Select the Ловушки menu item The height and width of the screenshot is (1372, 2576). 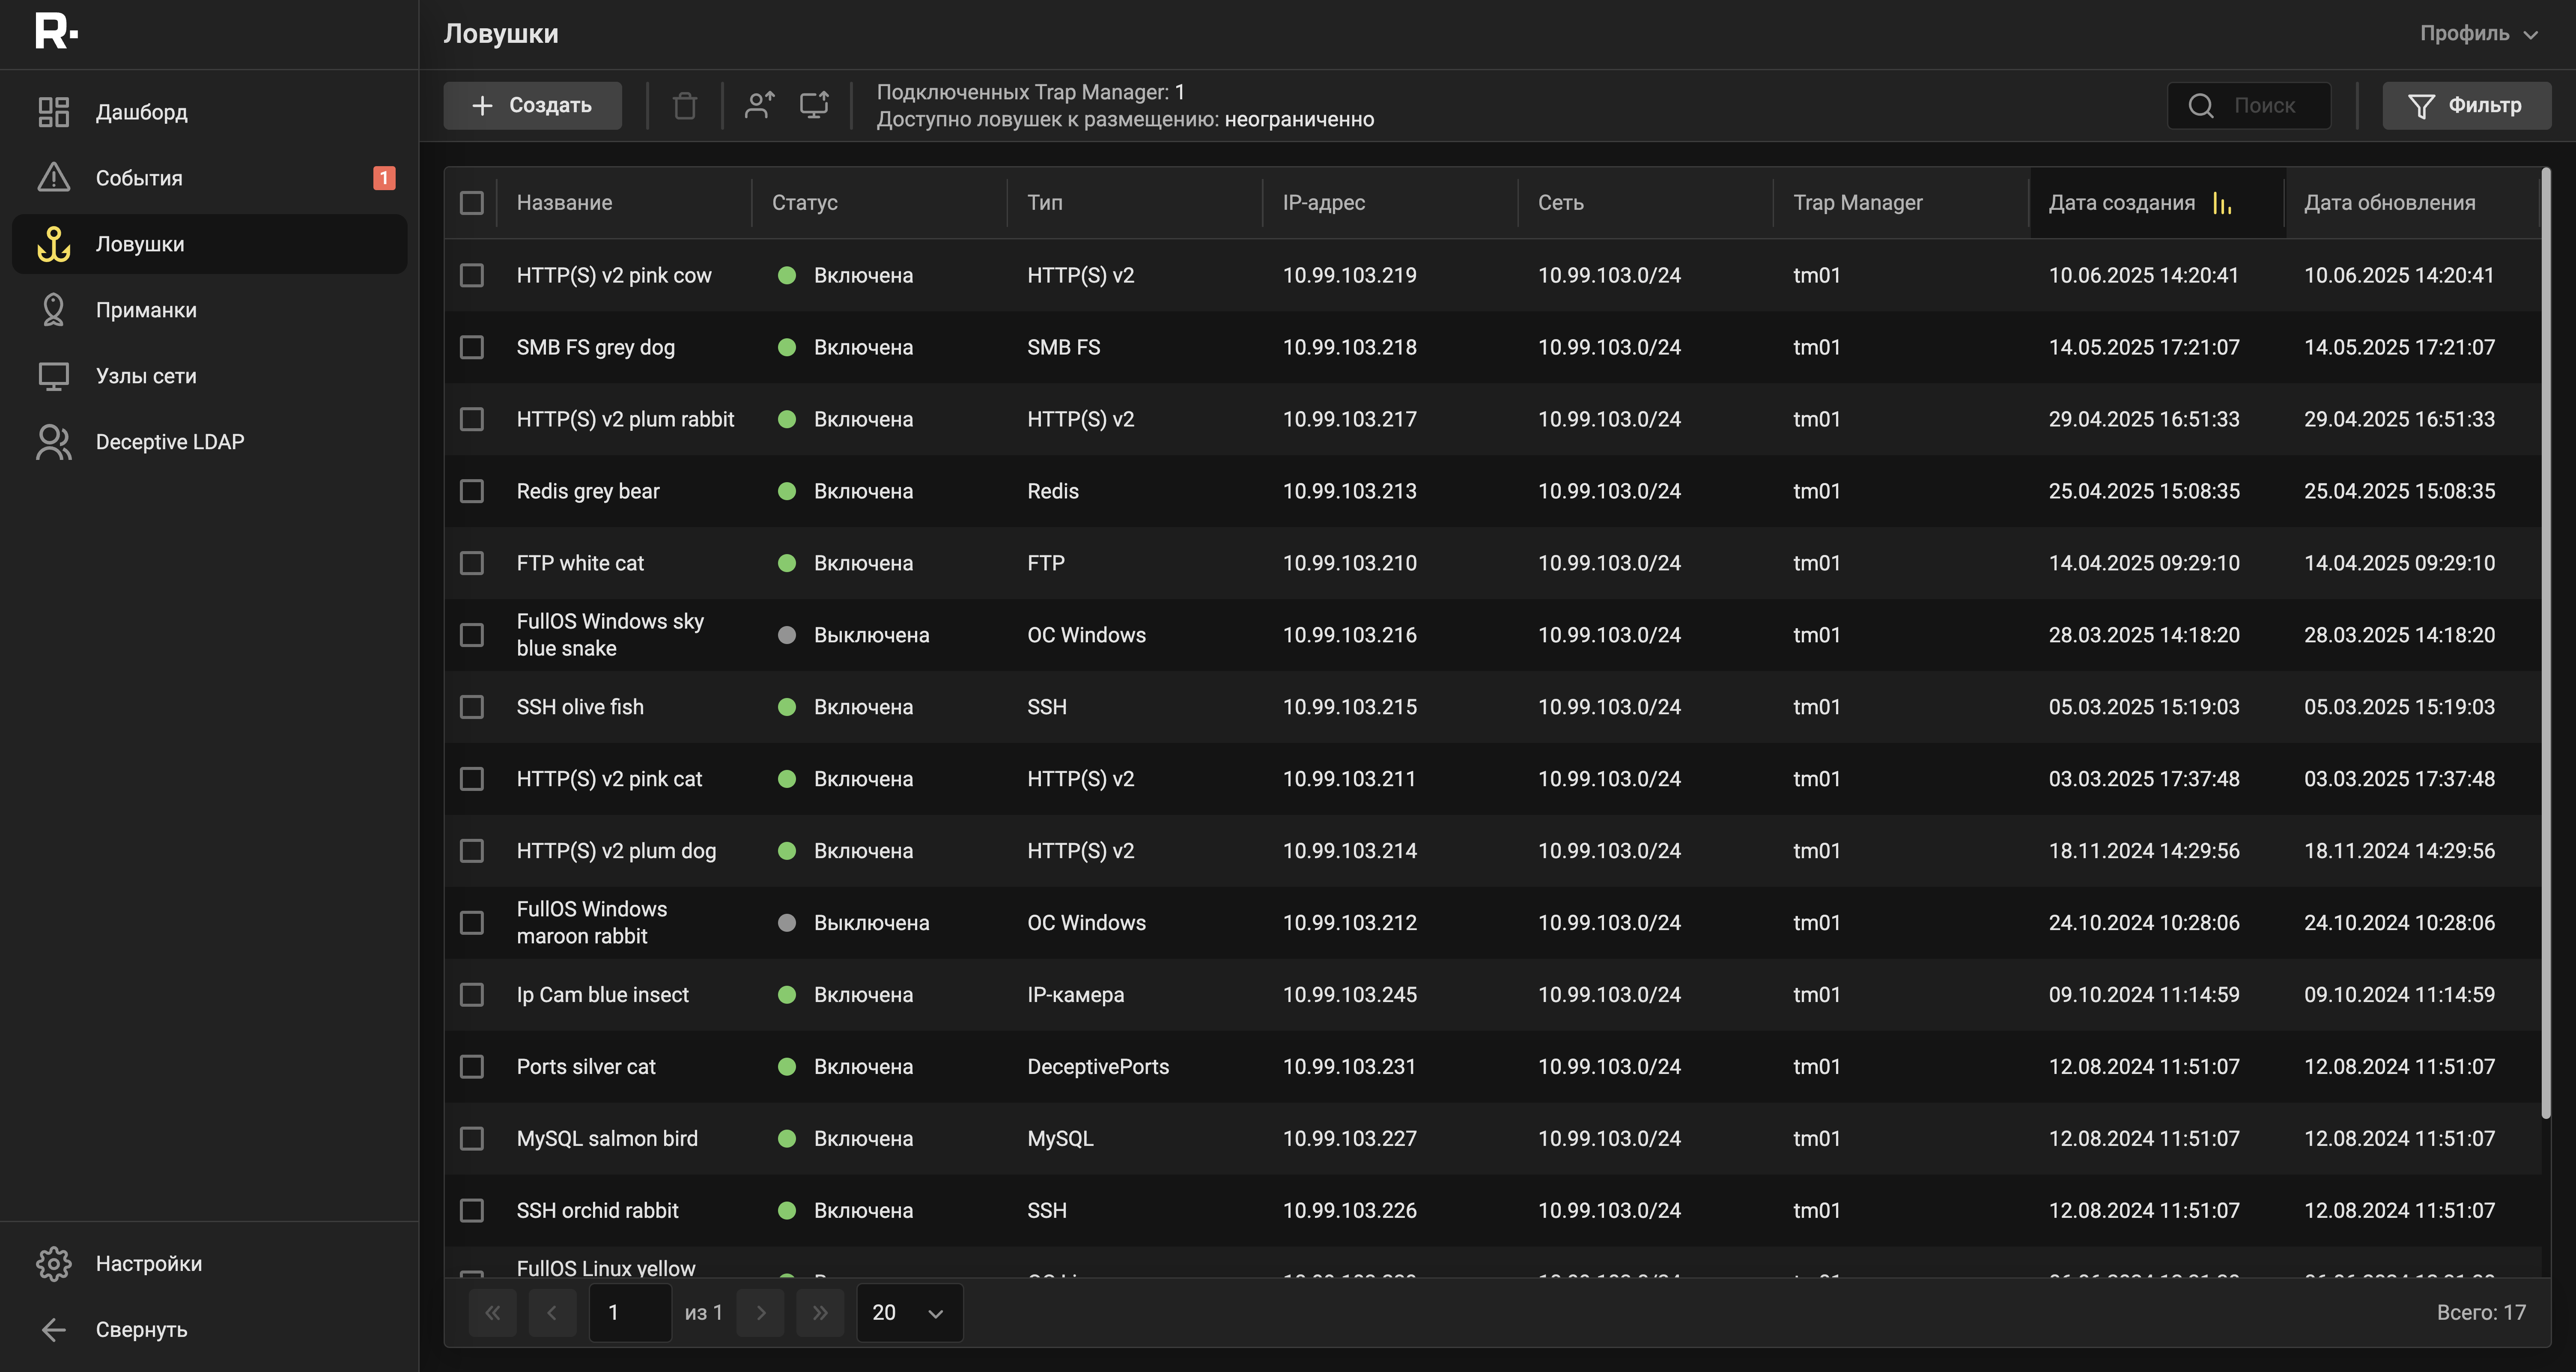coord(140,244)
